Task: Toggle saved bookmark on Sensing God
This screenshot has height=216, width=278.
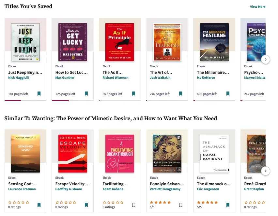Action: [x=39, y=205]
